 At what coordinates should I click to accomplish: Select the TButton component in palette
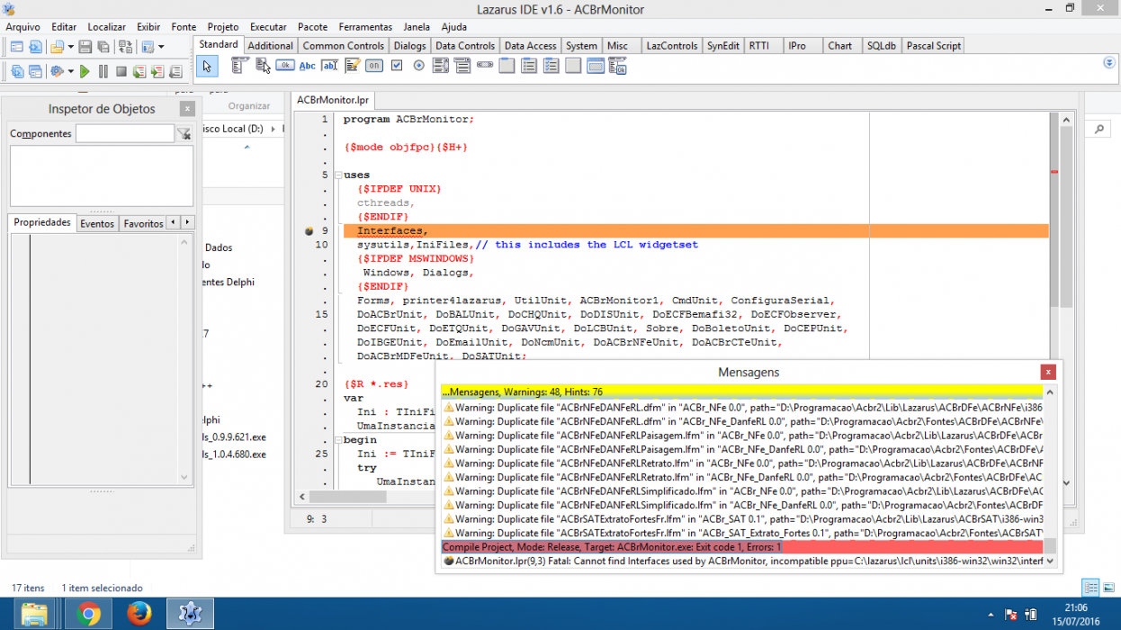point(285,66)
